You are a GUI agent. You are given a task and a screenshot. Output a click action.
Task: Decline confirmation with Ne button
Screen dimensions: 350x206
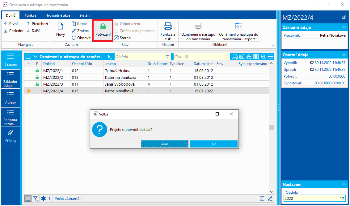point(214,144)
